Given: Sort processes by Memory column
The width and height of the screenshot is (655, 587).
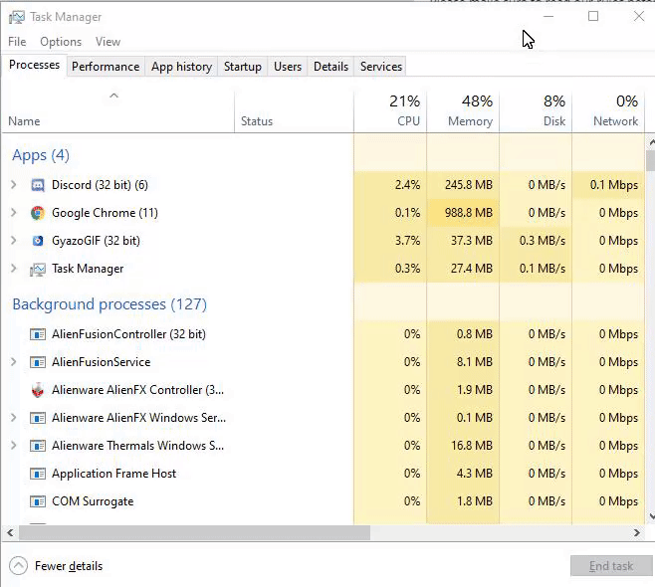Looking at the screenshot, I should 463,111.
